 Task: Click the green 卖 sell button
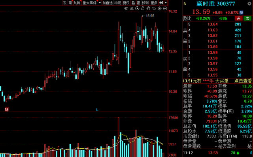pyautogui.click(x=247, y=18)
